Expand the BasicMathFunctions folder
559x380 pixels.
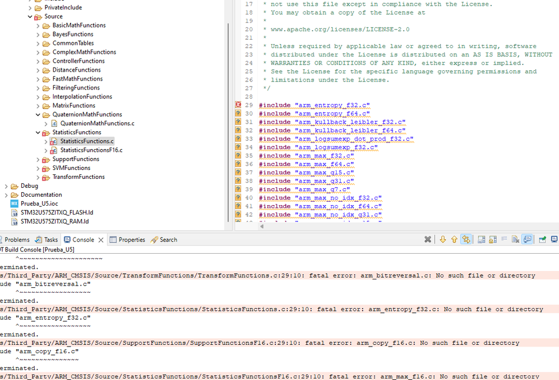tap(38, 26)
